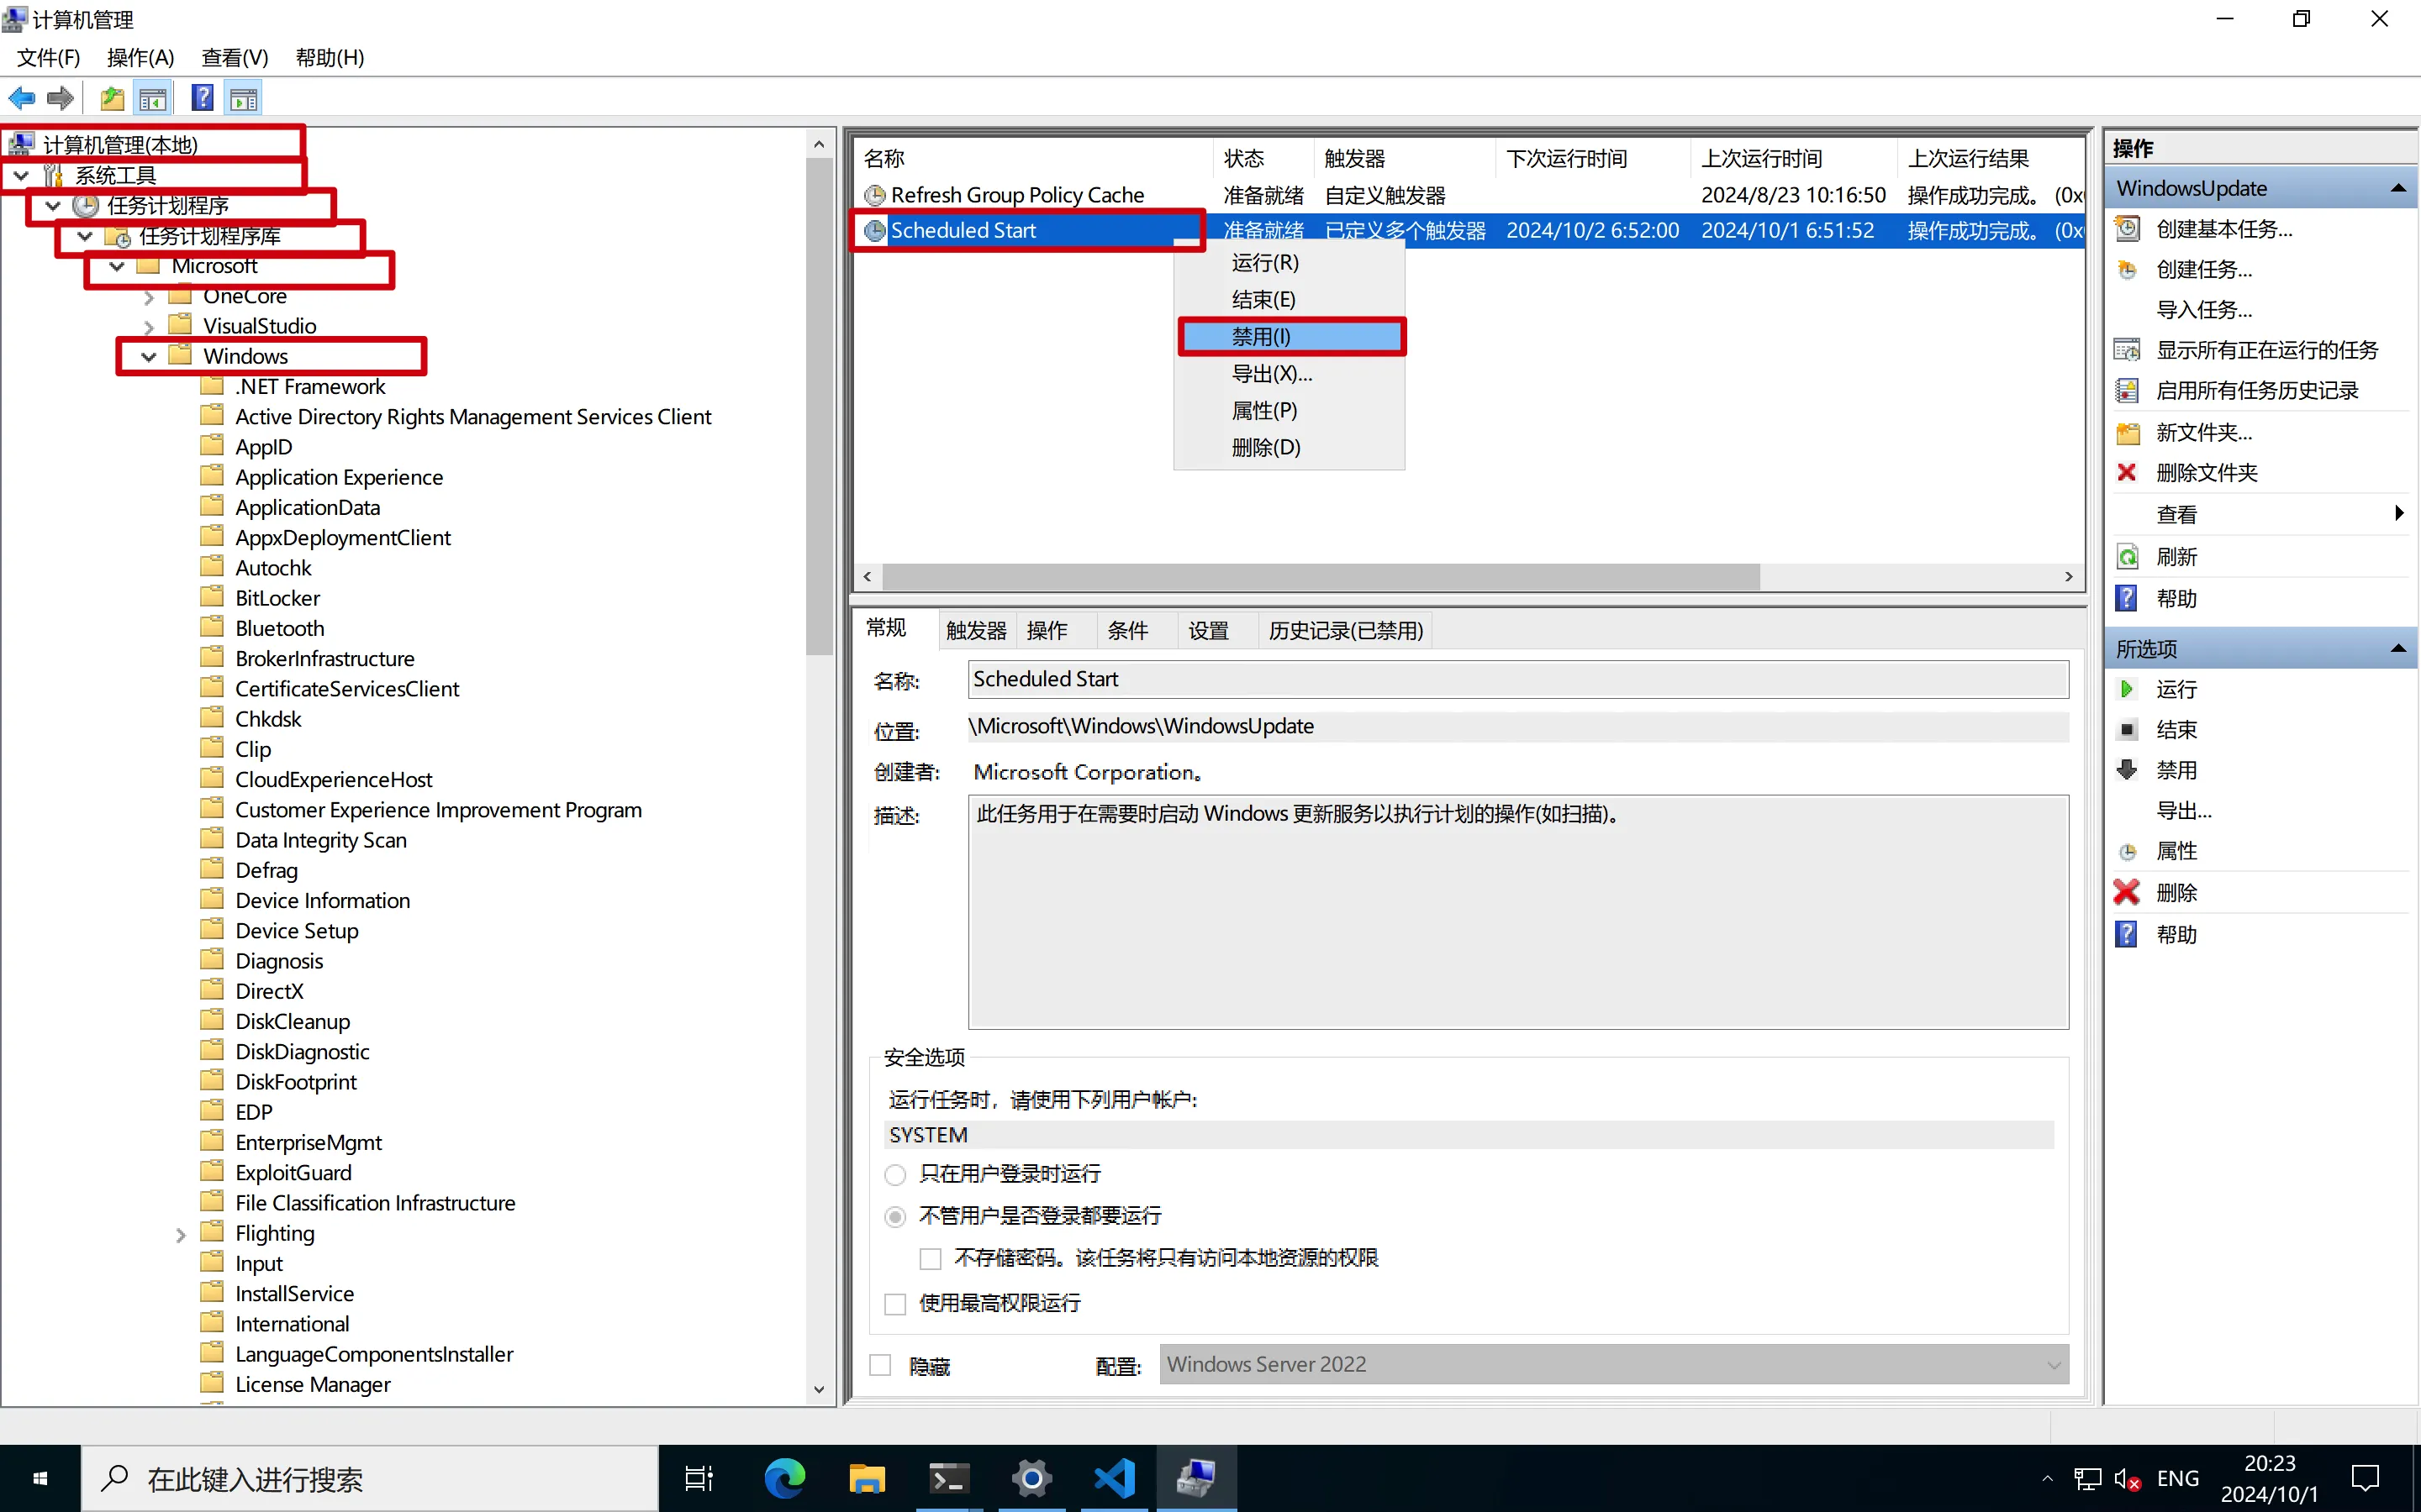
Task: Click 导入任务... in the actions pane
Action: [2203, 310]
